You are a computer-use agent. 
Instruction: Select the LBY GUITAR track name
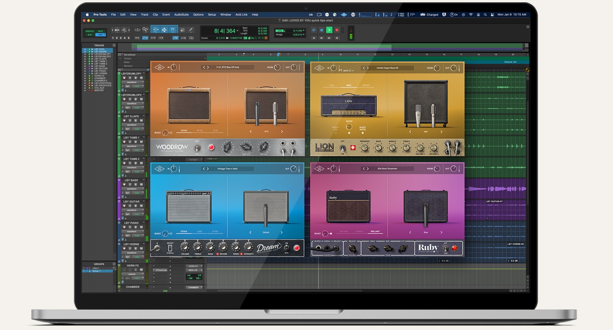coord(132,201)
